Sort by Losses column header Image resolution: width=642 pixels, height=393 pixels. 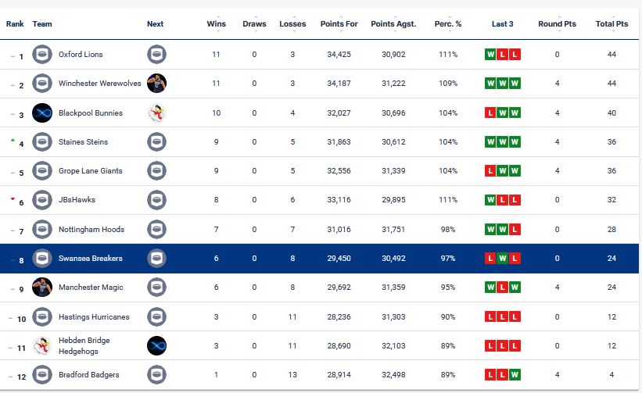pyautogui.click(x=292, y=23)
